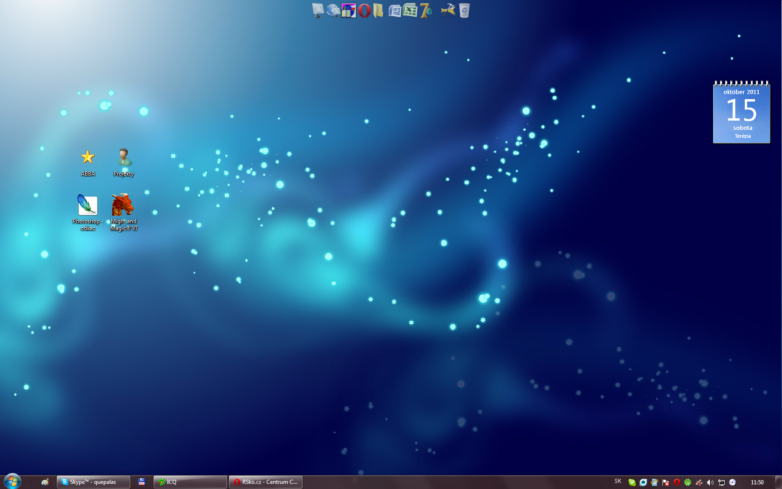Open the calendar gadget showing 15
This screenshot has height=489, width=782.
[742, 112]
